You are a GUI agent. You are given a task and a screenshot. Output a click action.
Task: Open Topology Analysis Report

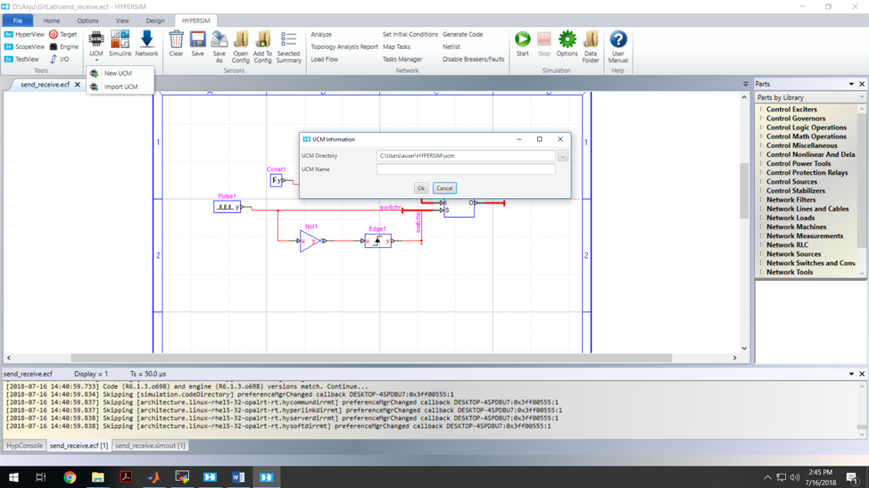(344, 47)
